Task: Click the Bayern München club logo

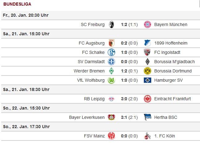Action: (x=147, y=24)
